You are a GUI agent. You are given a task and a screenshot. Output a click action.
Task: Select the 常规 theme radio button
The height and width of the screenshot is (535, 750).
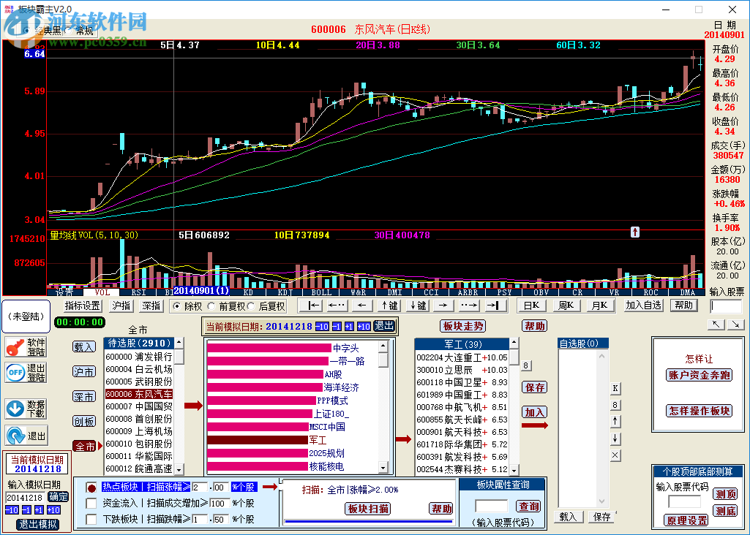(x=67, y=31)
